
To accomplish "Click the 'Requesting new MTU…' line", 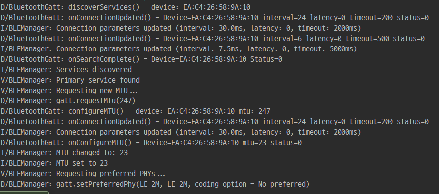I will 69,91.
